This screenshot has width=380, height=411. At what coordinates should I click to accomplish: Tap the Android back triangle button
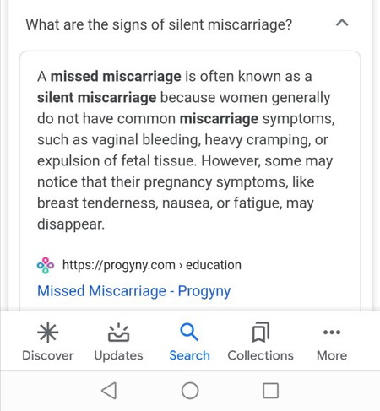pyautogui.click(x=109, y=391)
